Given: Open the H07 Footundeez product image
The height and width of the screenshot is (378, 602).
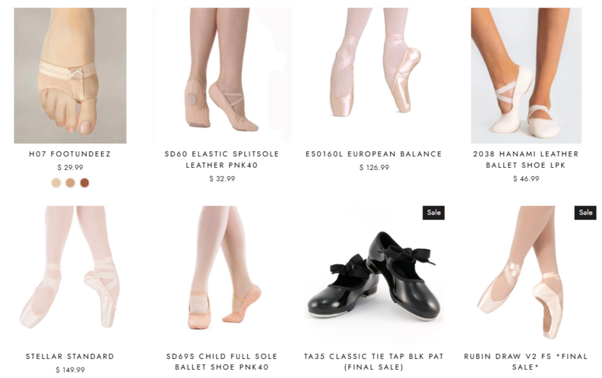Looking at the screenshot, I should click(x=70, y=75).
